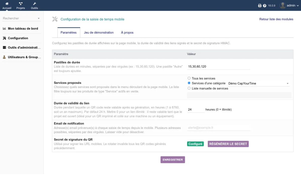Open Outils d'administration sidebar menu

(x=24, y=48)
